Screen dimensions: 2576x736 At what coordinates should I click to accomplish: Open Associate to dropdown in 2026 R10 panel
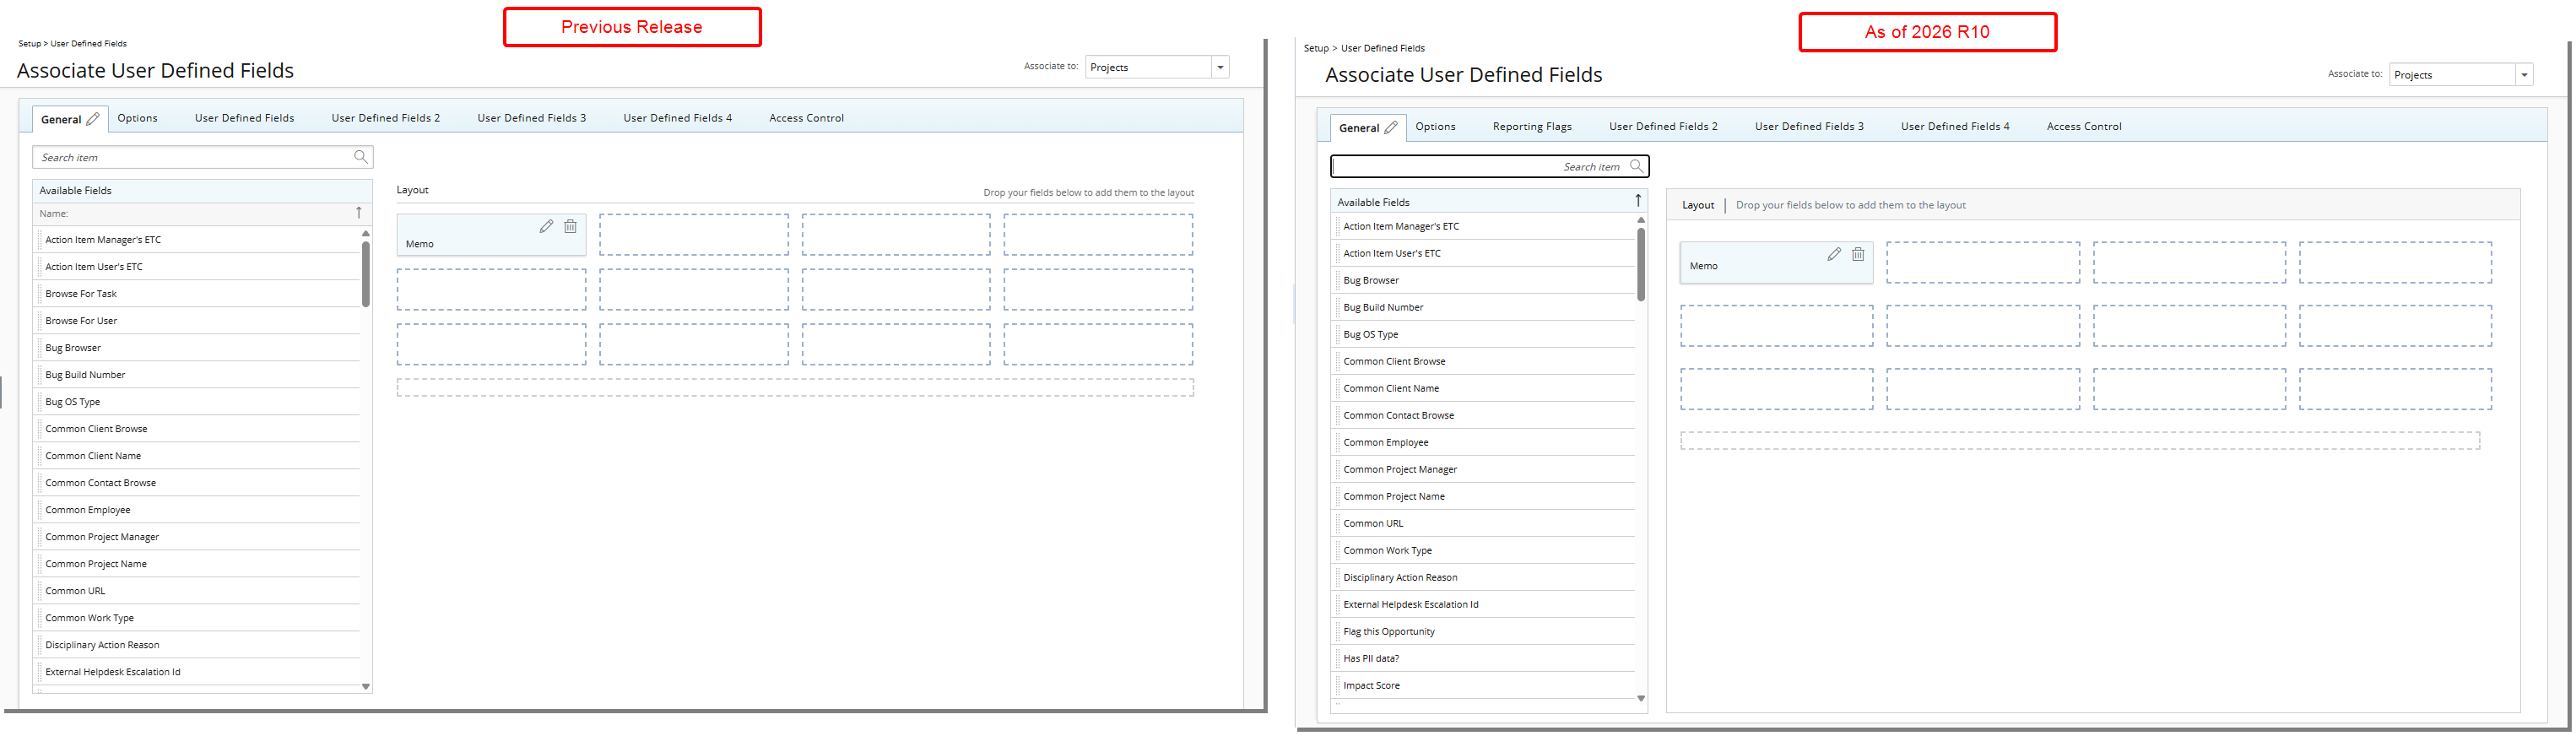point(2524,75)
